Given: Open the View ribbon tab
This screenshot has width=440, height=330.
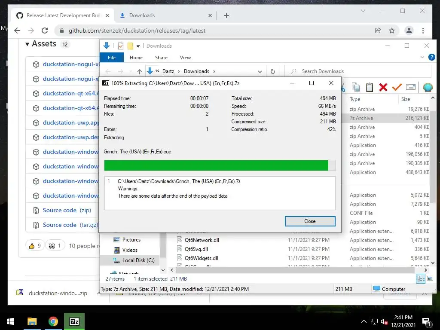Looking at the screenshot, I should [185, 58].
